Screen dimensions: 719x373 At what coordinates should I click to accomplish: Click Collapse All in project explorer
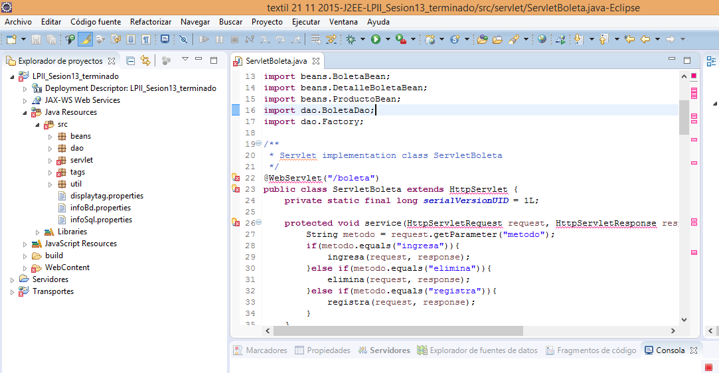point(131,60)
